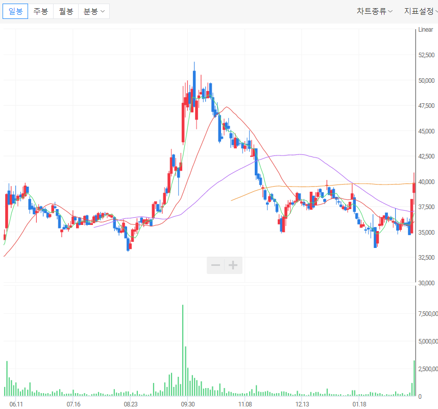Viewport: 438px width, 409px height.
Task: Click the last red candlestick at chart's right edge
Action: point(414,188)
